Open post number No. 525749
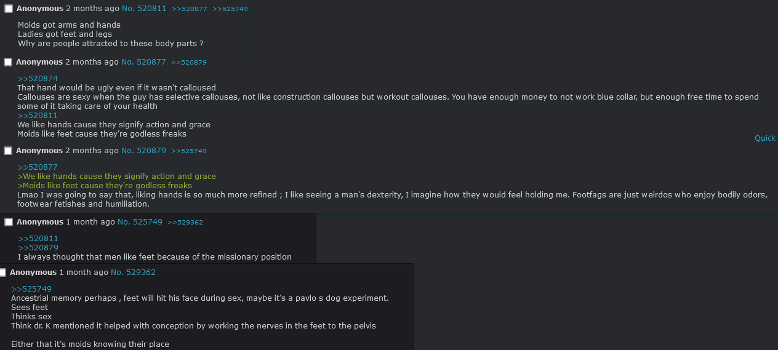778x350 pixels. (140, 222)
